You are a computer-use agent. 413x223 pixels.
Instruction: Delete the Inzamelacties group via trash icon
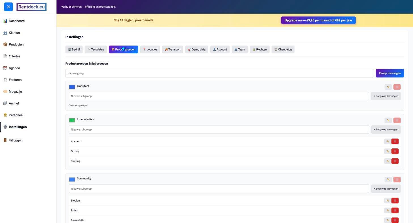pyautogui.click(x=397, y=120)
